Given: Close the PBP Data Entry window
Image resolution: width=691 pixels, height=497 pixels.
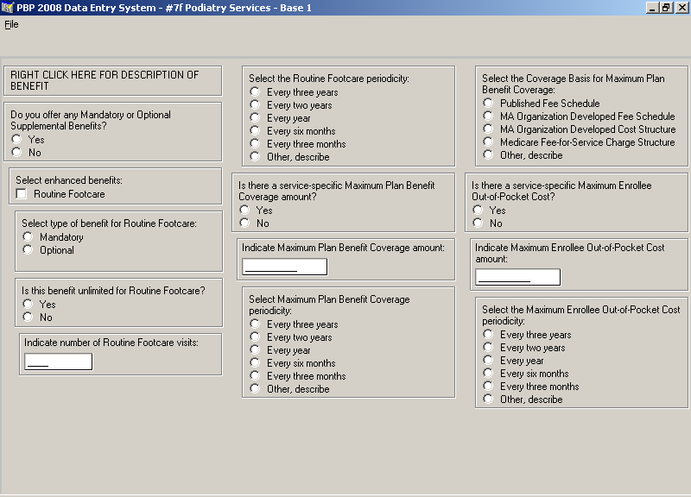Looking at the screenshot, I should point(681,8).
